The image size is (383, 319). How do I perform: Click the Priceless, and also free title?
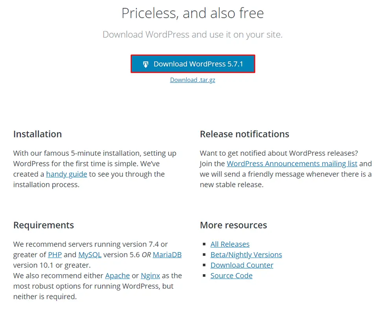192,13
